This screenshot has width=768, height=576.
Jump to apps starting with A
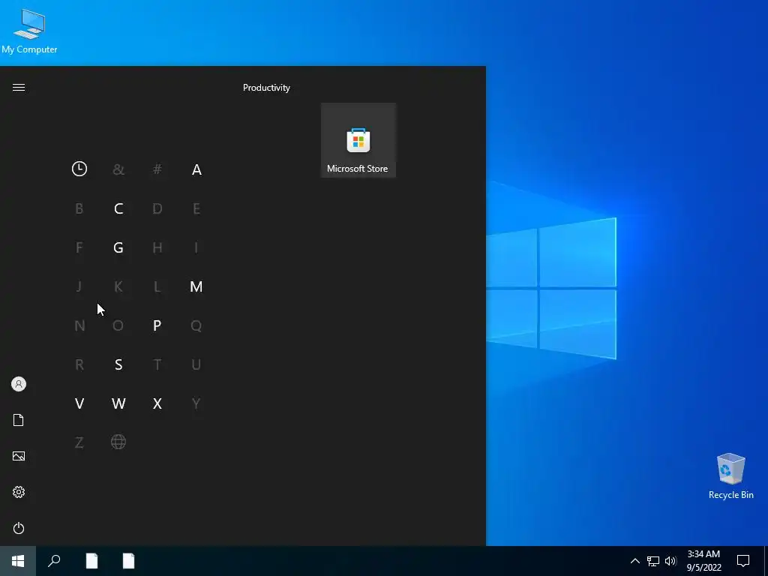click(x=196, y=169)
